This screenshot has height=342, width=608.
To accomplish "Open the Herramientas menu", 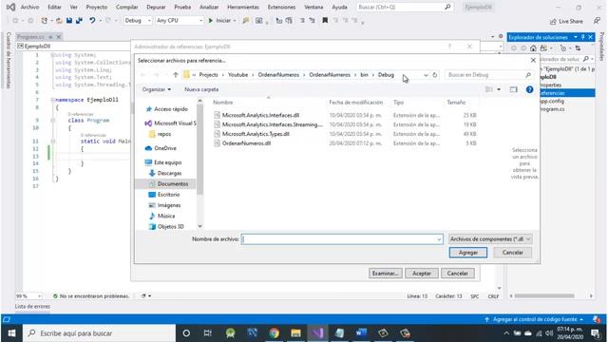I will (243, 7).
